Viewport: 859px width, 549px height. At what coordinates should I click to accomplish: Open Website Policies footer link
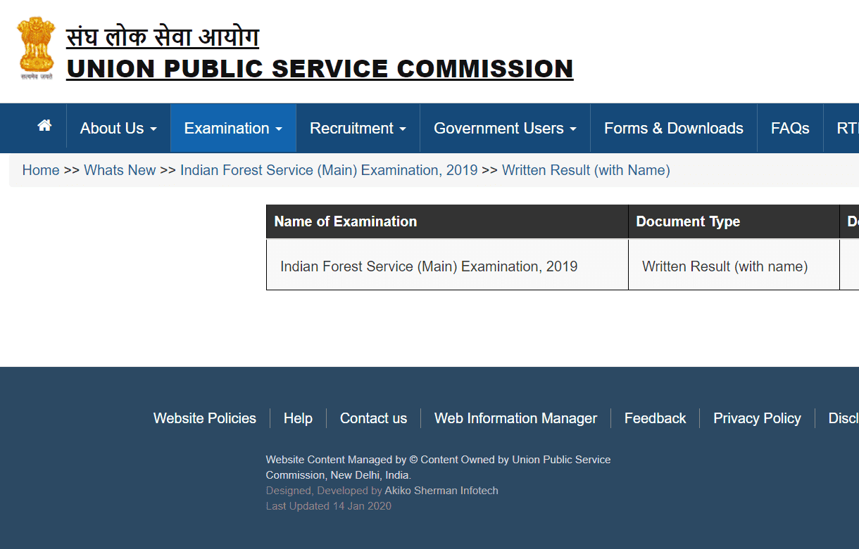coord(205,418)
